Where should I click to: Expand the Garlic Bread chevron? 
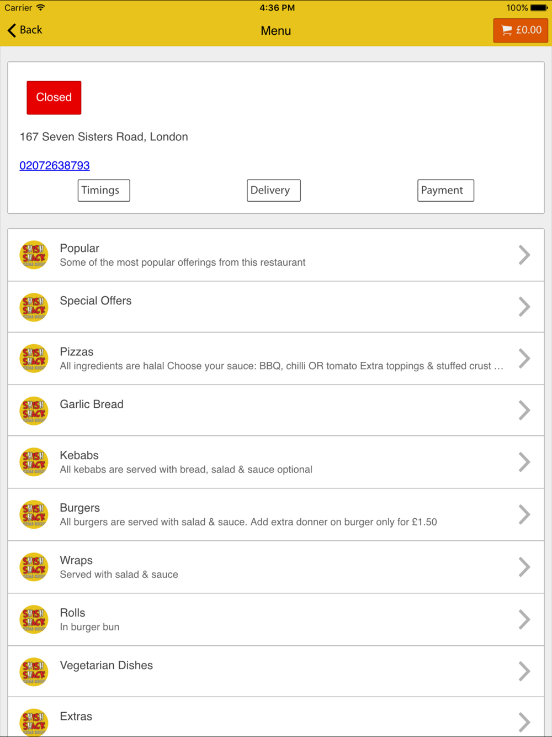(524, 410)
